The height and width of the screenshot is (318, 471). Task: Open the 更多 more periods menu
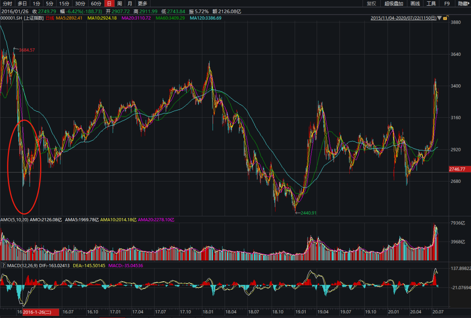(143, 3)
